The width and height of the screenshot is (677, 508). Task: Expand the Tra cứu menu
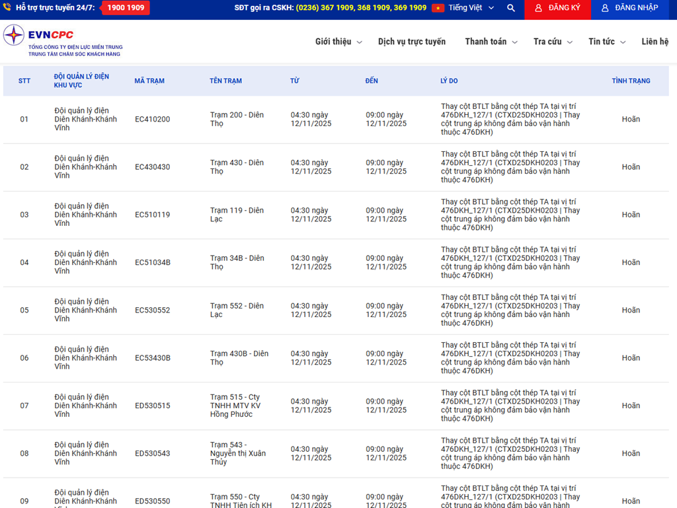point(553,42)
